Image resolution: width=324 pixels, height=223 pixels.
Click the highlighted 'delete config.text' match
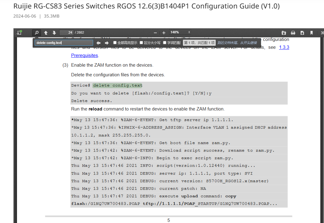point(118,85)
